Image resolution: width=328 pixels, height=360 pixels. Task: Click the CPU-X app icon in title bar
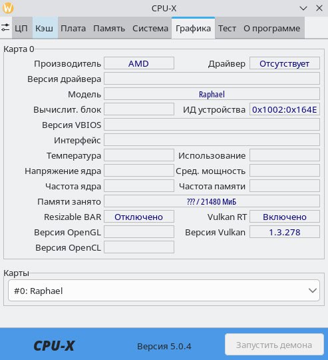[7, 8]
